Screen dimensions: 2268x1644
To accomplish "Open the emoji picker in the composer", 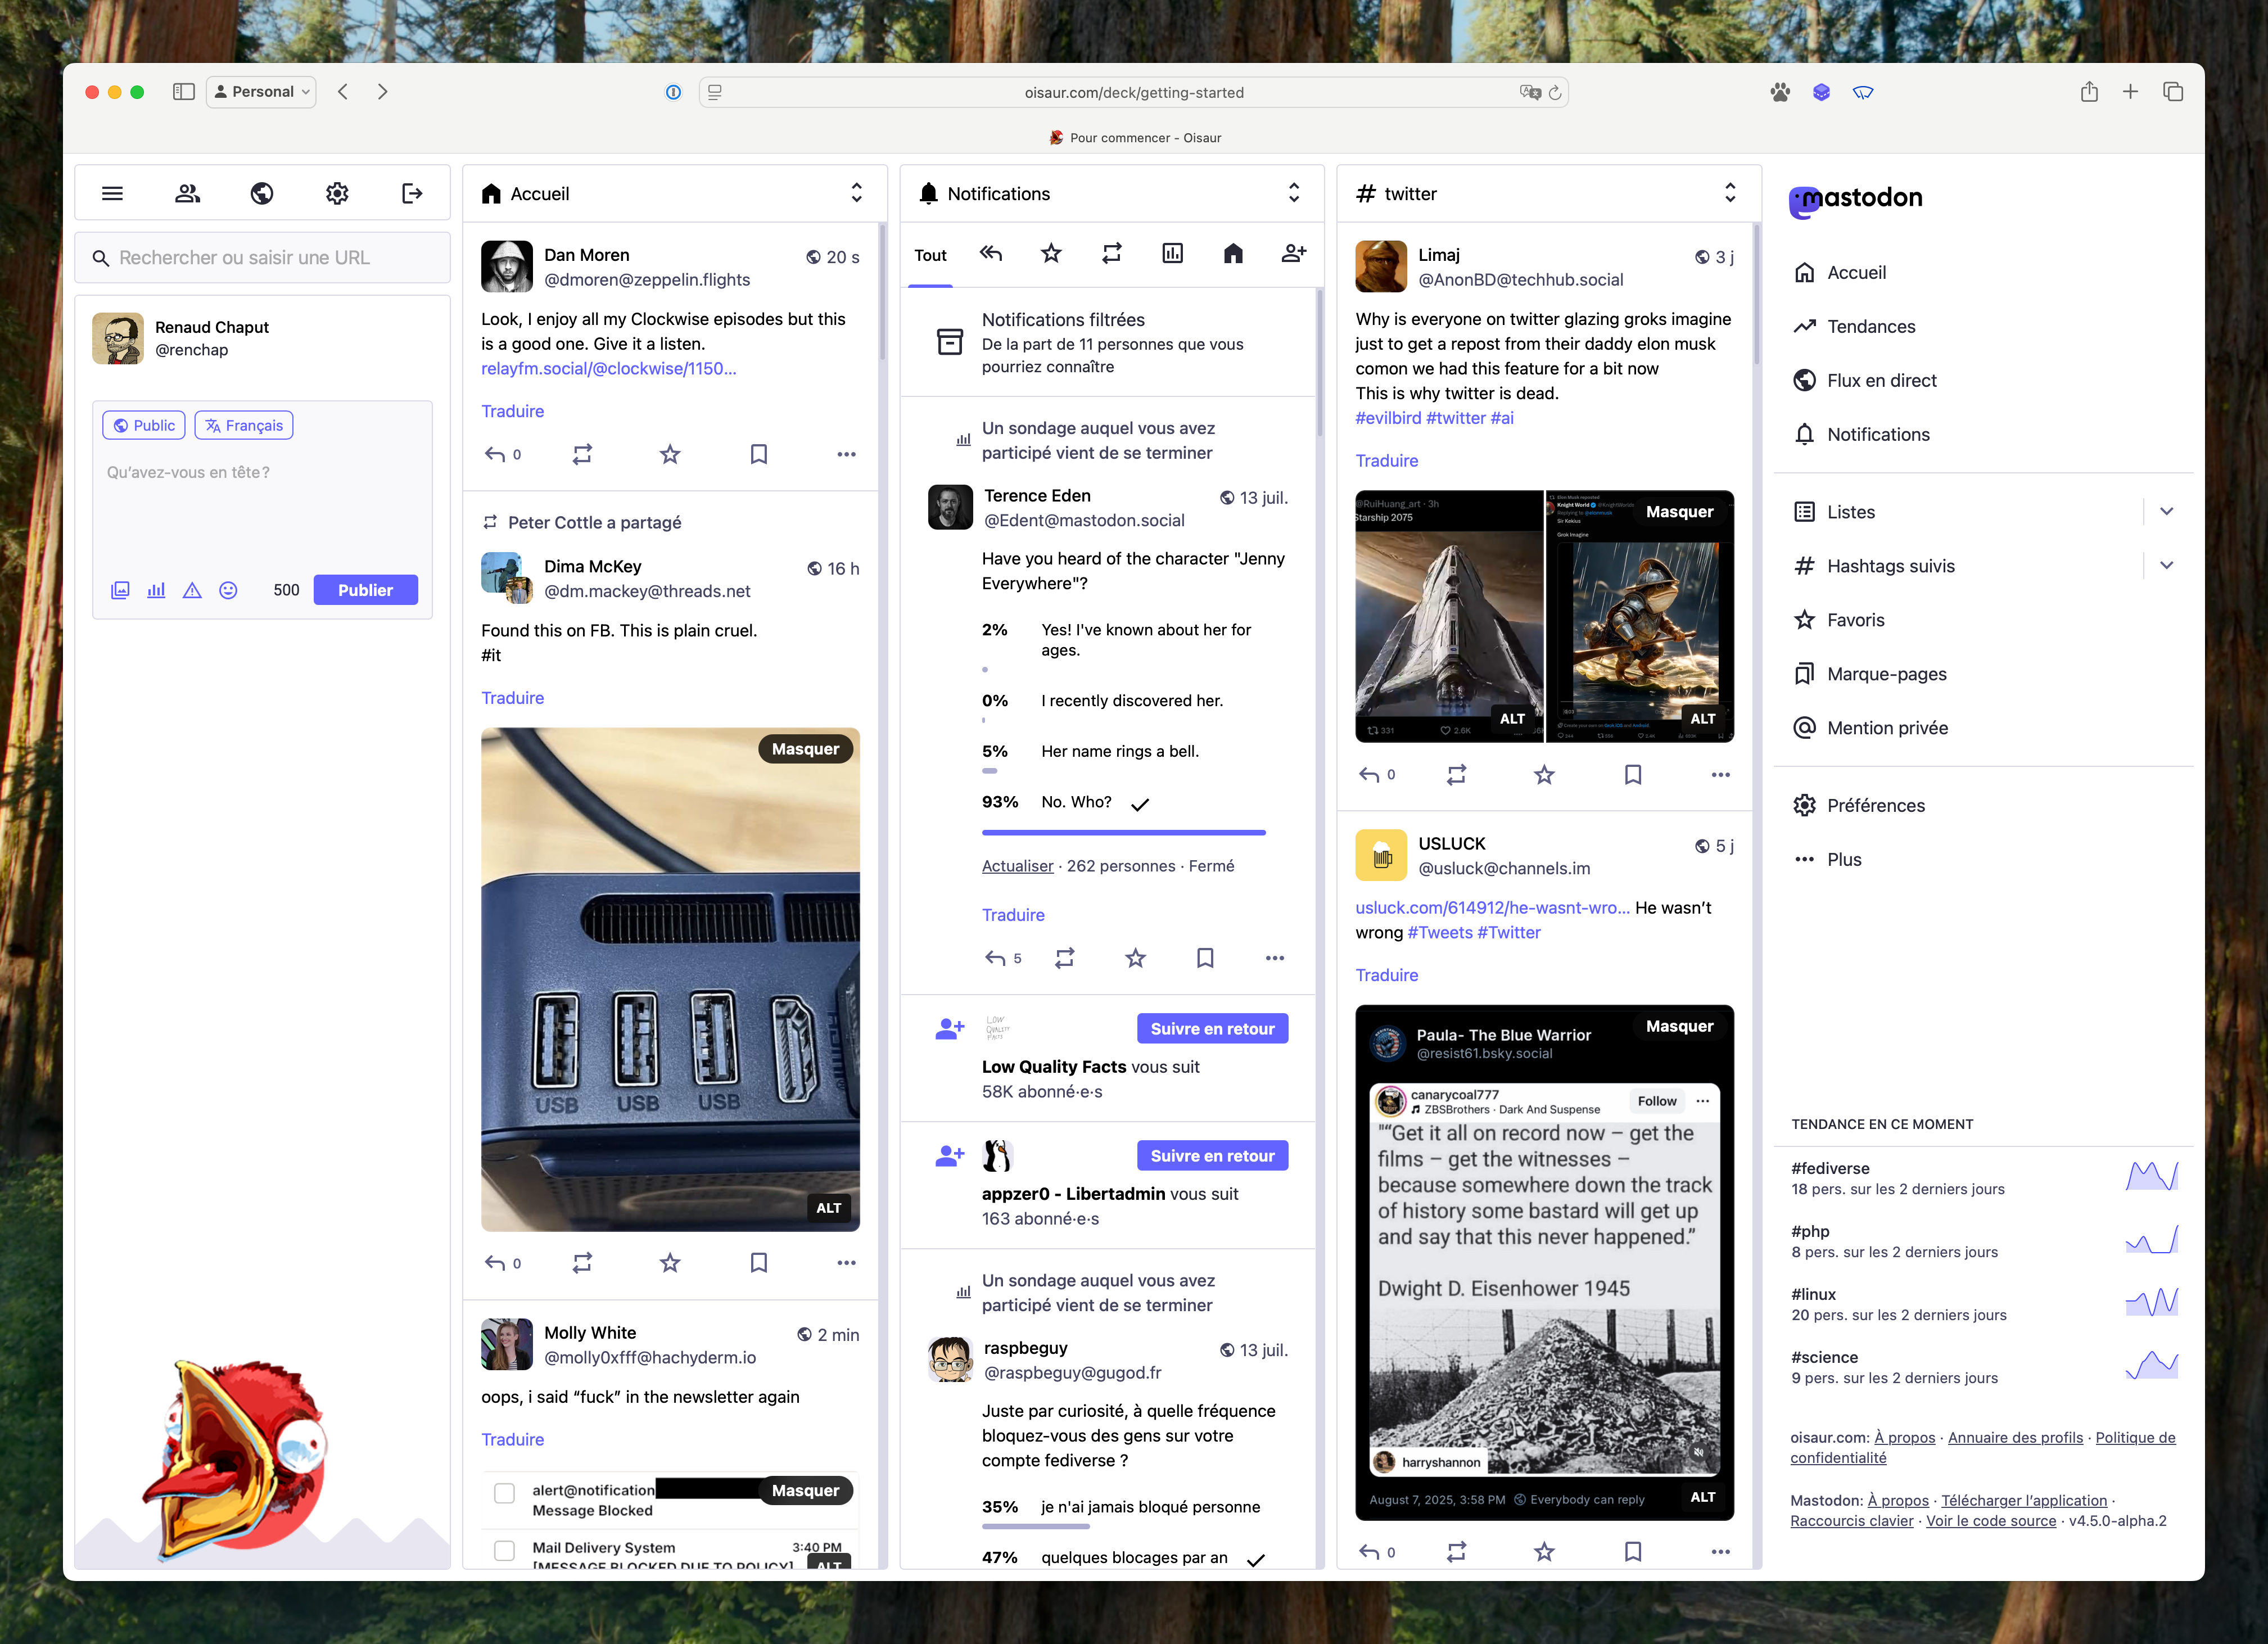I will [x=228, y=590].
